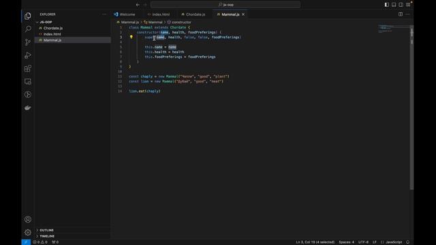
Task: Click 'this.foodPreferings = foodPreferings' line
Action: pos(180,57)
